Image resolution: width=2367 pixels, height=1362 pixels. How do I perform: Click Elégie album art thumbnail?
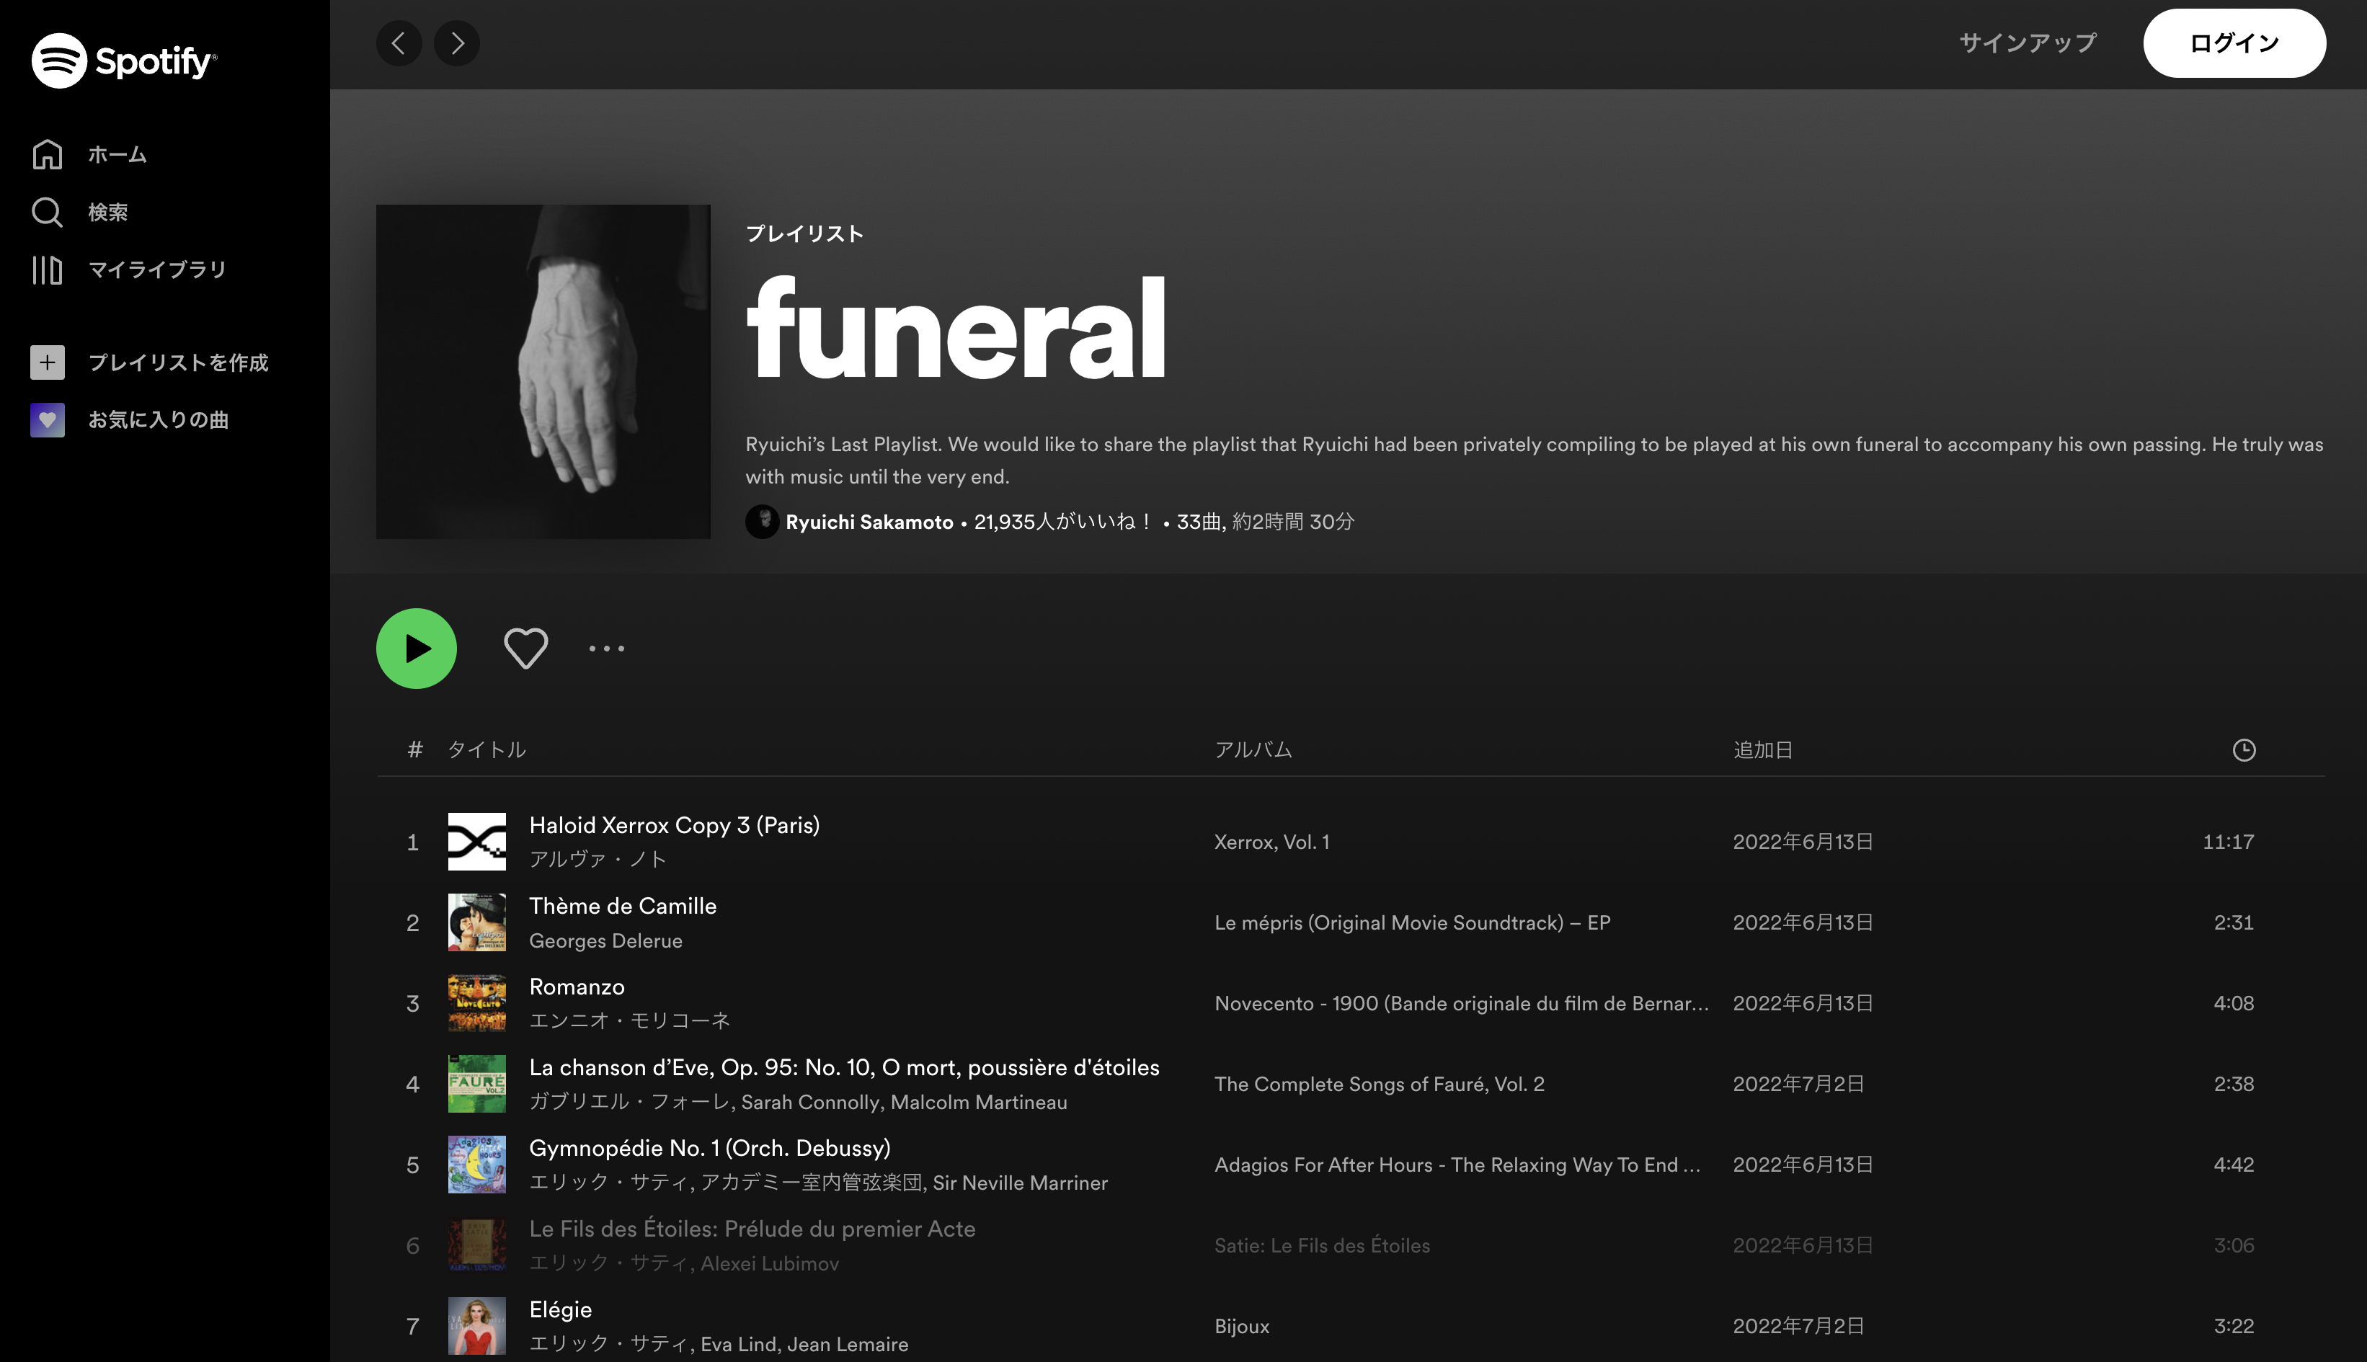477,1325
